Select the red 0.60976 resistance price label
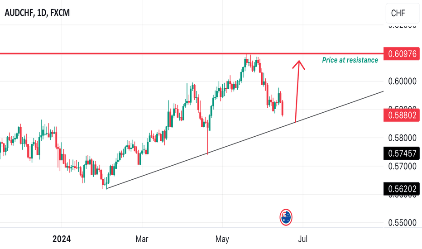The image size is (422, 249). [x=402, y=54]
